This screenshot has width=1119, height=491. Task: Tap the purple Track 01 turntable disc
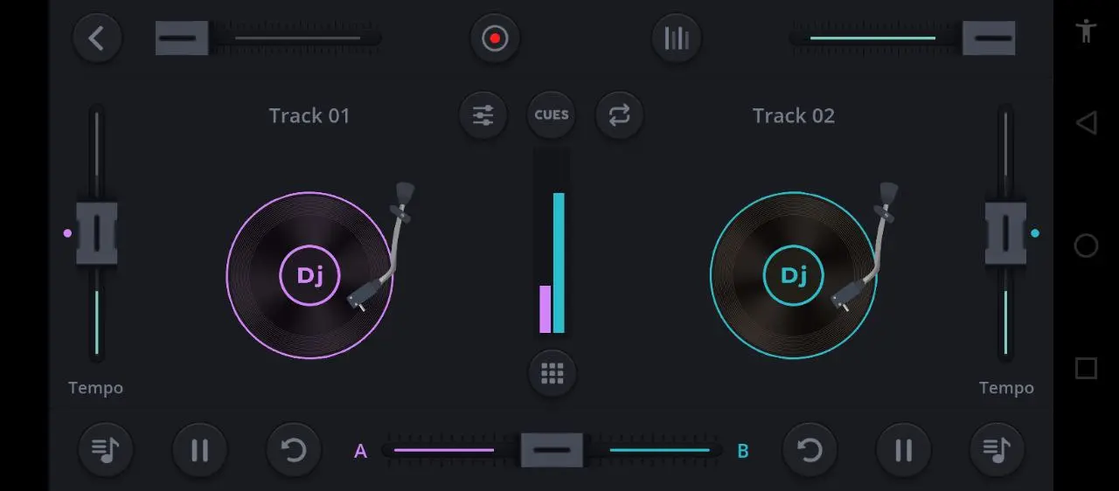point(309,275)
